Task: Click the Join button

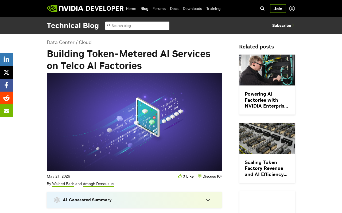Action: tap(278, 9)
